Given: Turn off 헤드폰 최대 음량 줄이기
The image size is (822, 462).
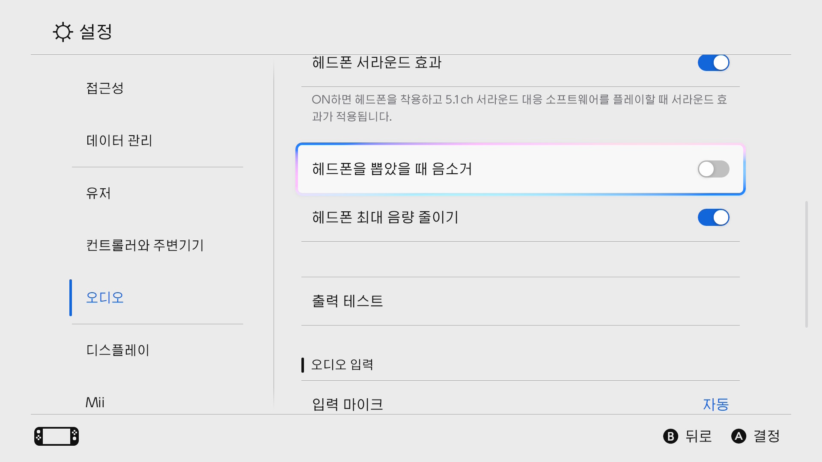Looking at the screenshot, I should pyautogui.click(x=713, y=217).
